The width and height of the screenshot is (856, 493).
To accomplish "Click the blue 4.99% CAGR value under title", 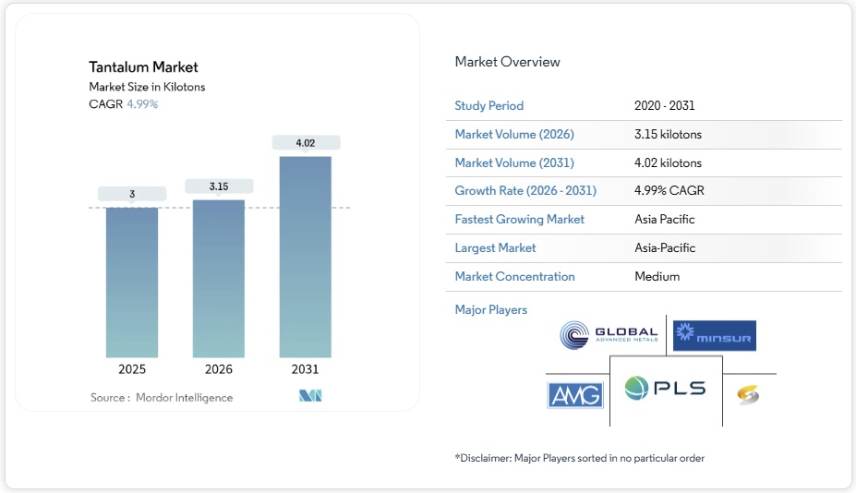I will pyautogui.click(x=142, y=104).
